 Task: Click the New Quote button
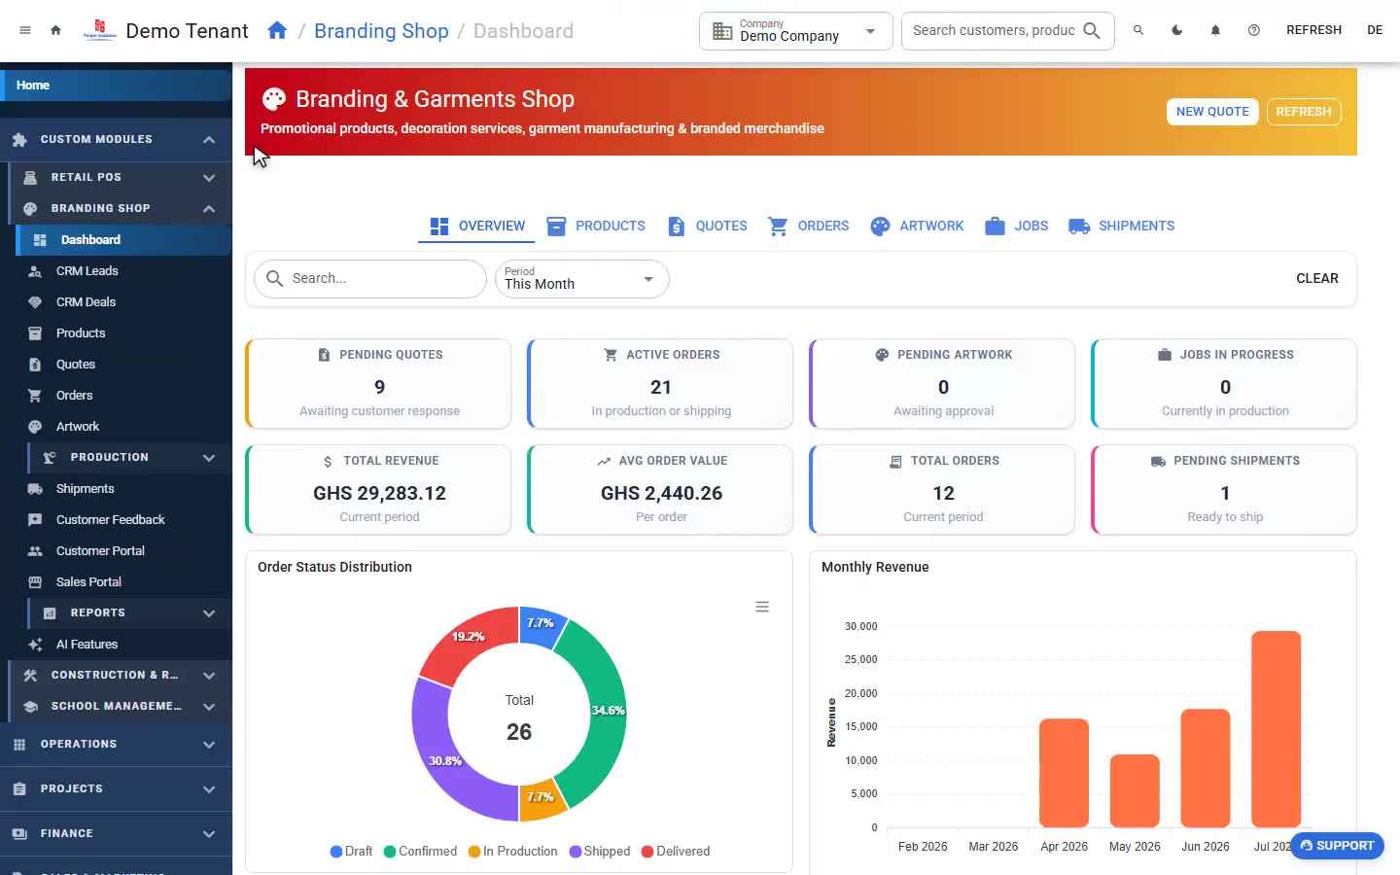[1212, 112]
